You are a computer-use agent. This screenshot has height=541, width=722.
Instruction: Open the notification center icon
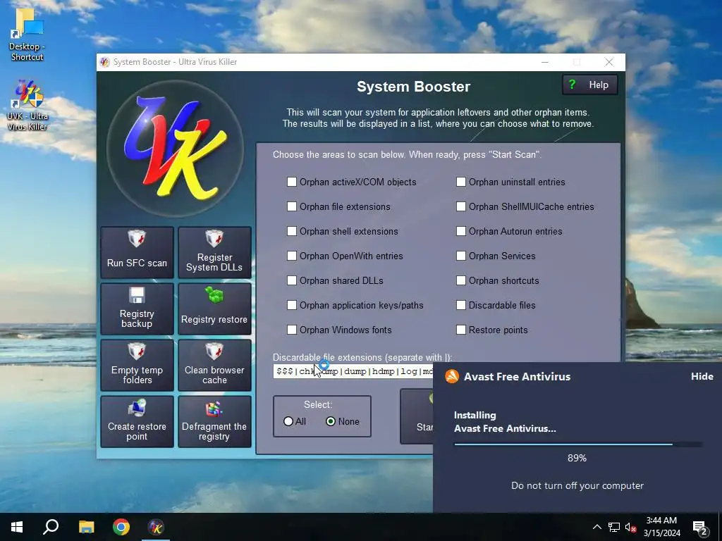point(700,527)
